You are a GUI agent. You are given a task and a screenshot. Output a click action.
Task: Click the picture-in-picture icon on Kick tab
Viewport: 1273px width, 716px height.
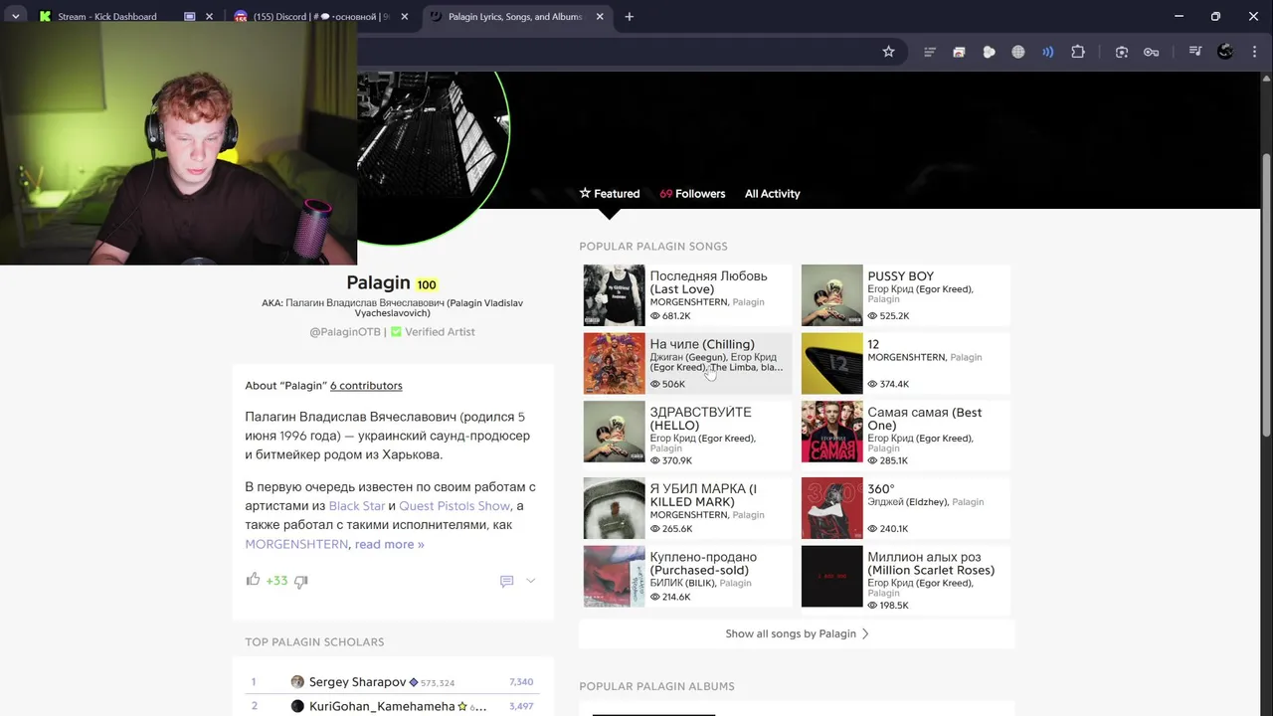pos(189,17)
